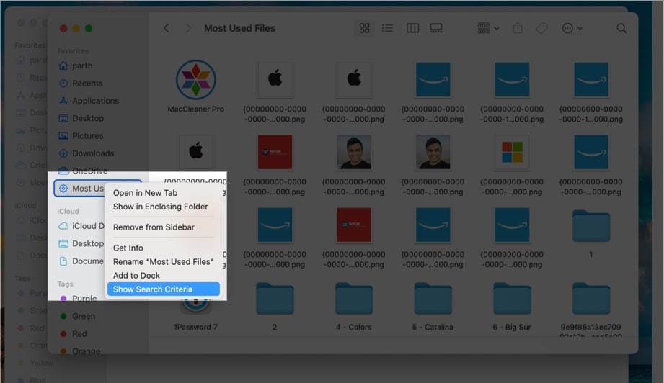Viewport: 664px width, 383px height.
Task: Switch to gallery view
Action: click(x=436, y=28)
